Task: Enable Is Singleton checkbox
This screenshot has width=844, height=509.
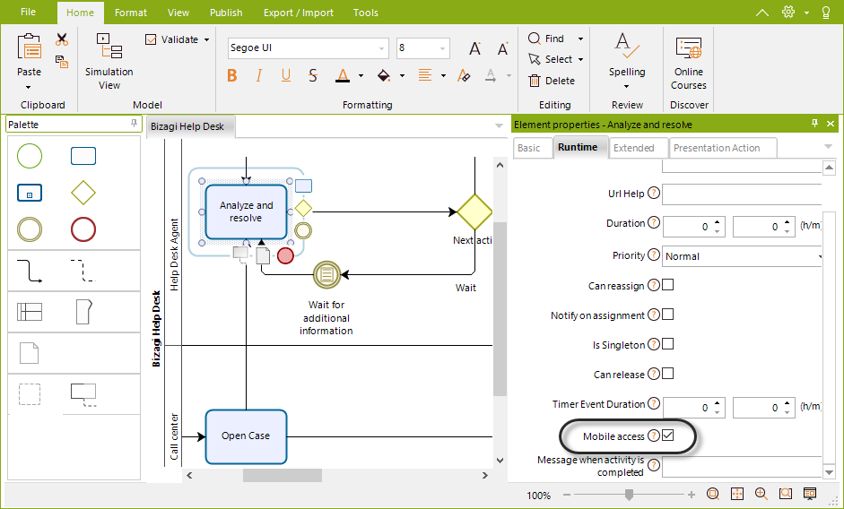Action: (668, 344)
